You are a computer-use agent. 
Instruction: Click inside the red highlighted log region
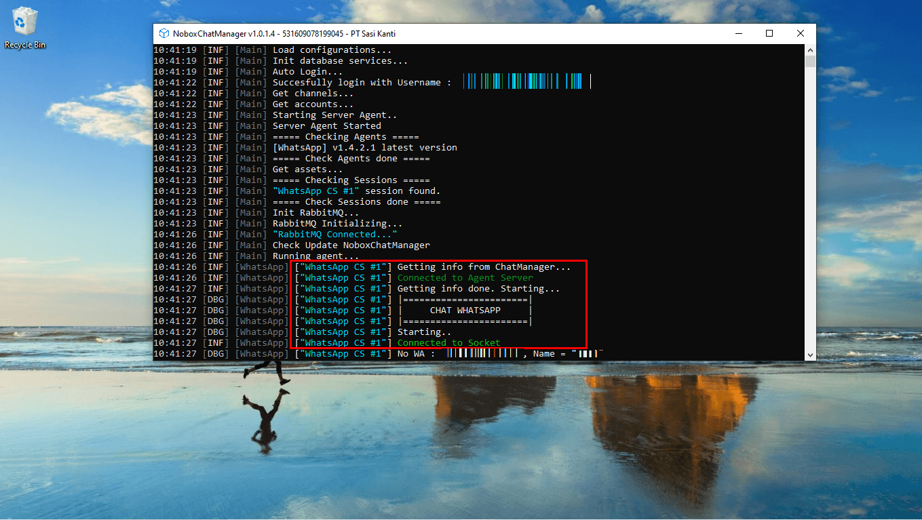(x=438, y=304)
